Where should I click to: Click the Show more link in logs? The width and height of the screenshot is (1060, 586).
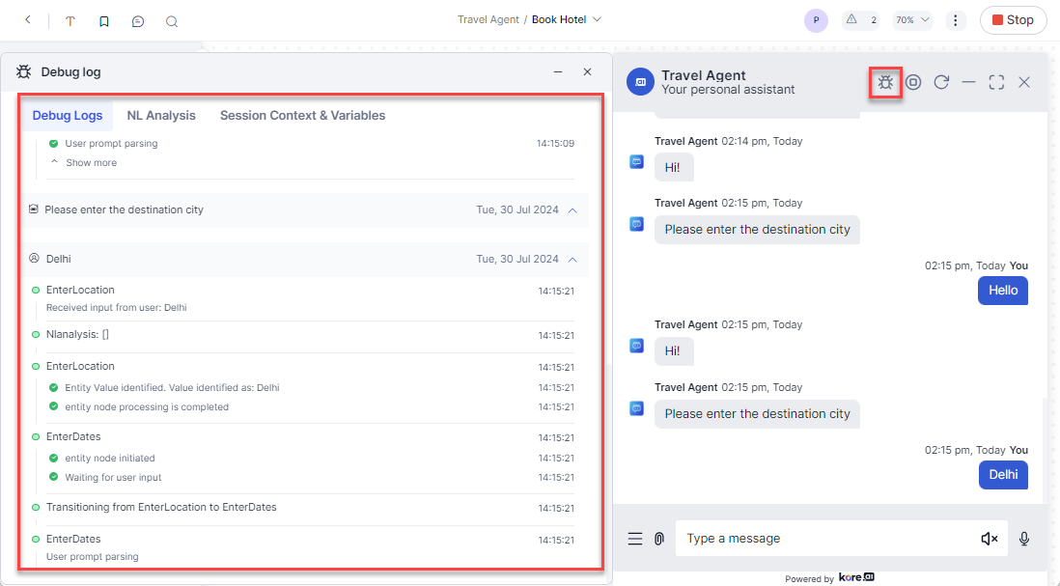(x=91, y=163)
